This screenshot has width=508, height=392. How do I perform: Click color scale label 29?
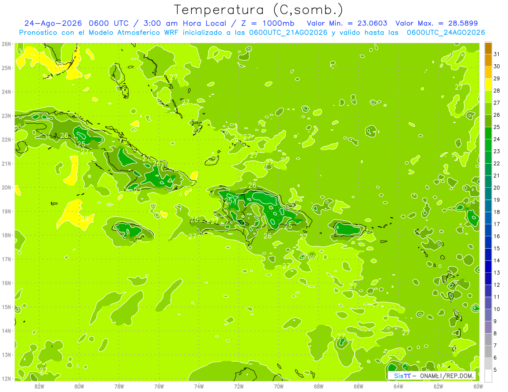pos(497,79)
